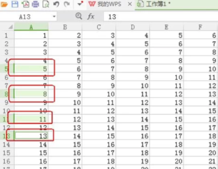Select column F header

click(x=200, y=27)
